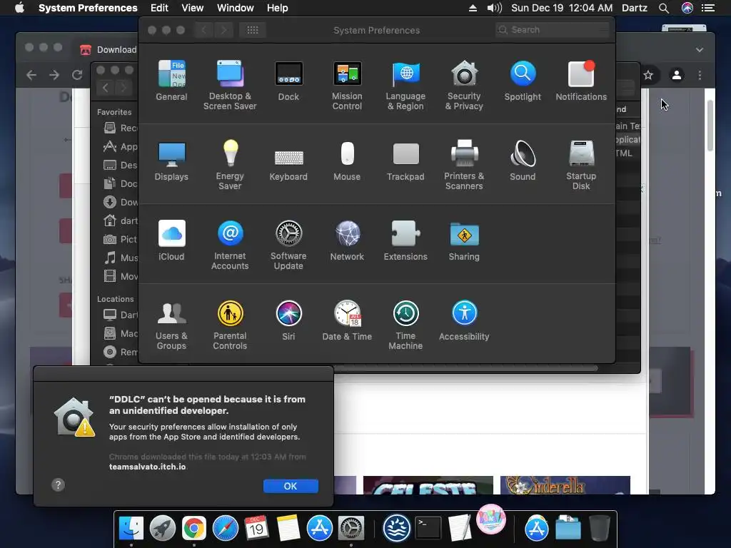
Task: Open Trackpad preferences
Action: coord(405,161)
